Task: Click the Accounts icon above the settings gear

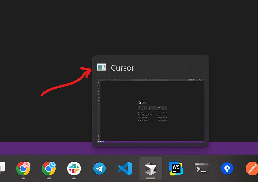Action: (x=98, y=136)
